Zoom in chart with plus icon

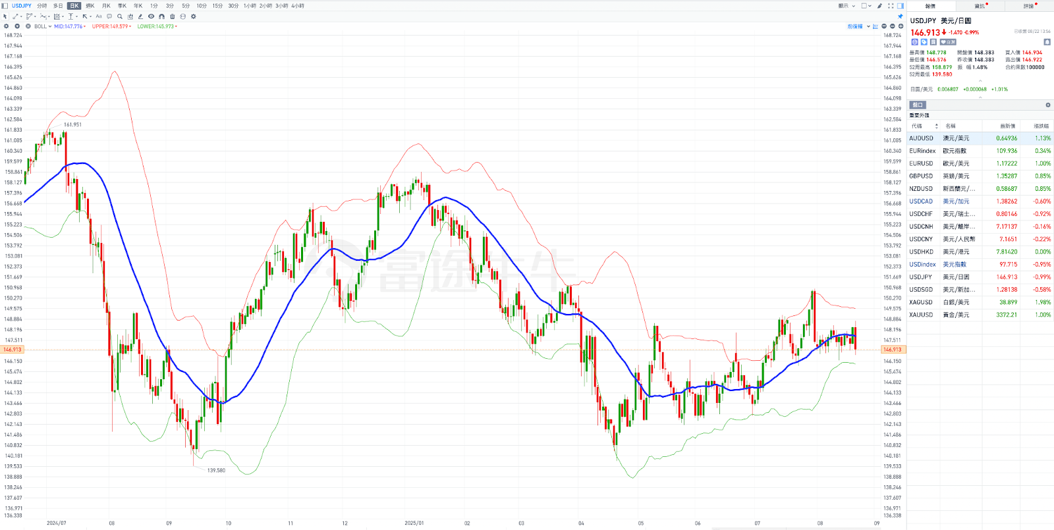point(901,26)
